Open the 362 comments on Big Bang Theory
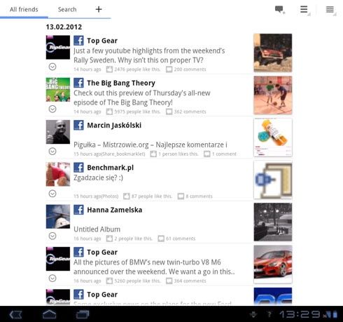 [186, 112]
